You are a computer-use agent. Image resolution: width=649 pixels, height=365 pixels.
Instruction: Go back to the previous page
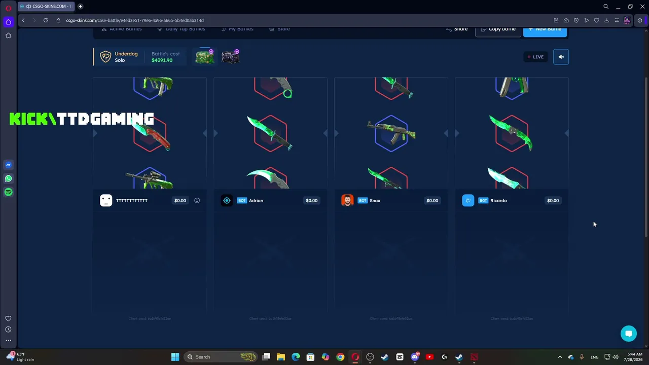click(23, 20)
